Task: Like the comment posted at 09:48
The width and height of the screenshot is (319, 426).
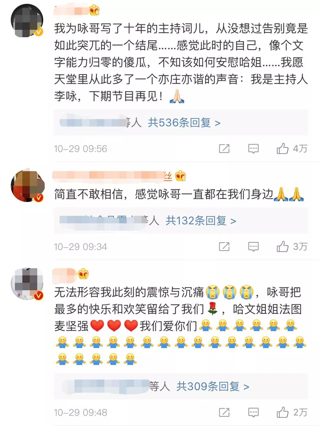Action: 282,412
